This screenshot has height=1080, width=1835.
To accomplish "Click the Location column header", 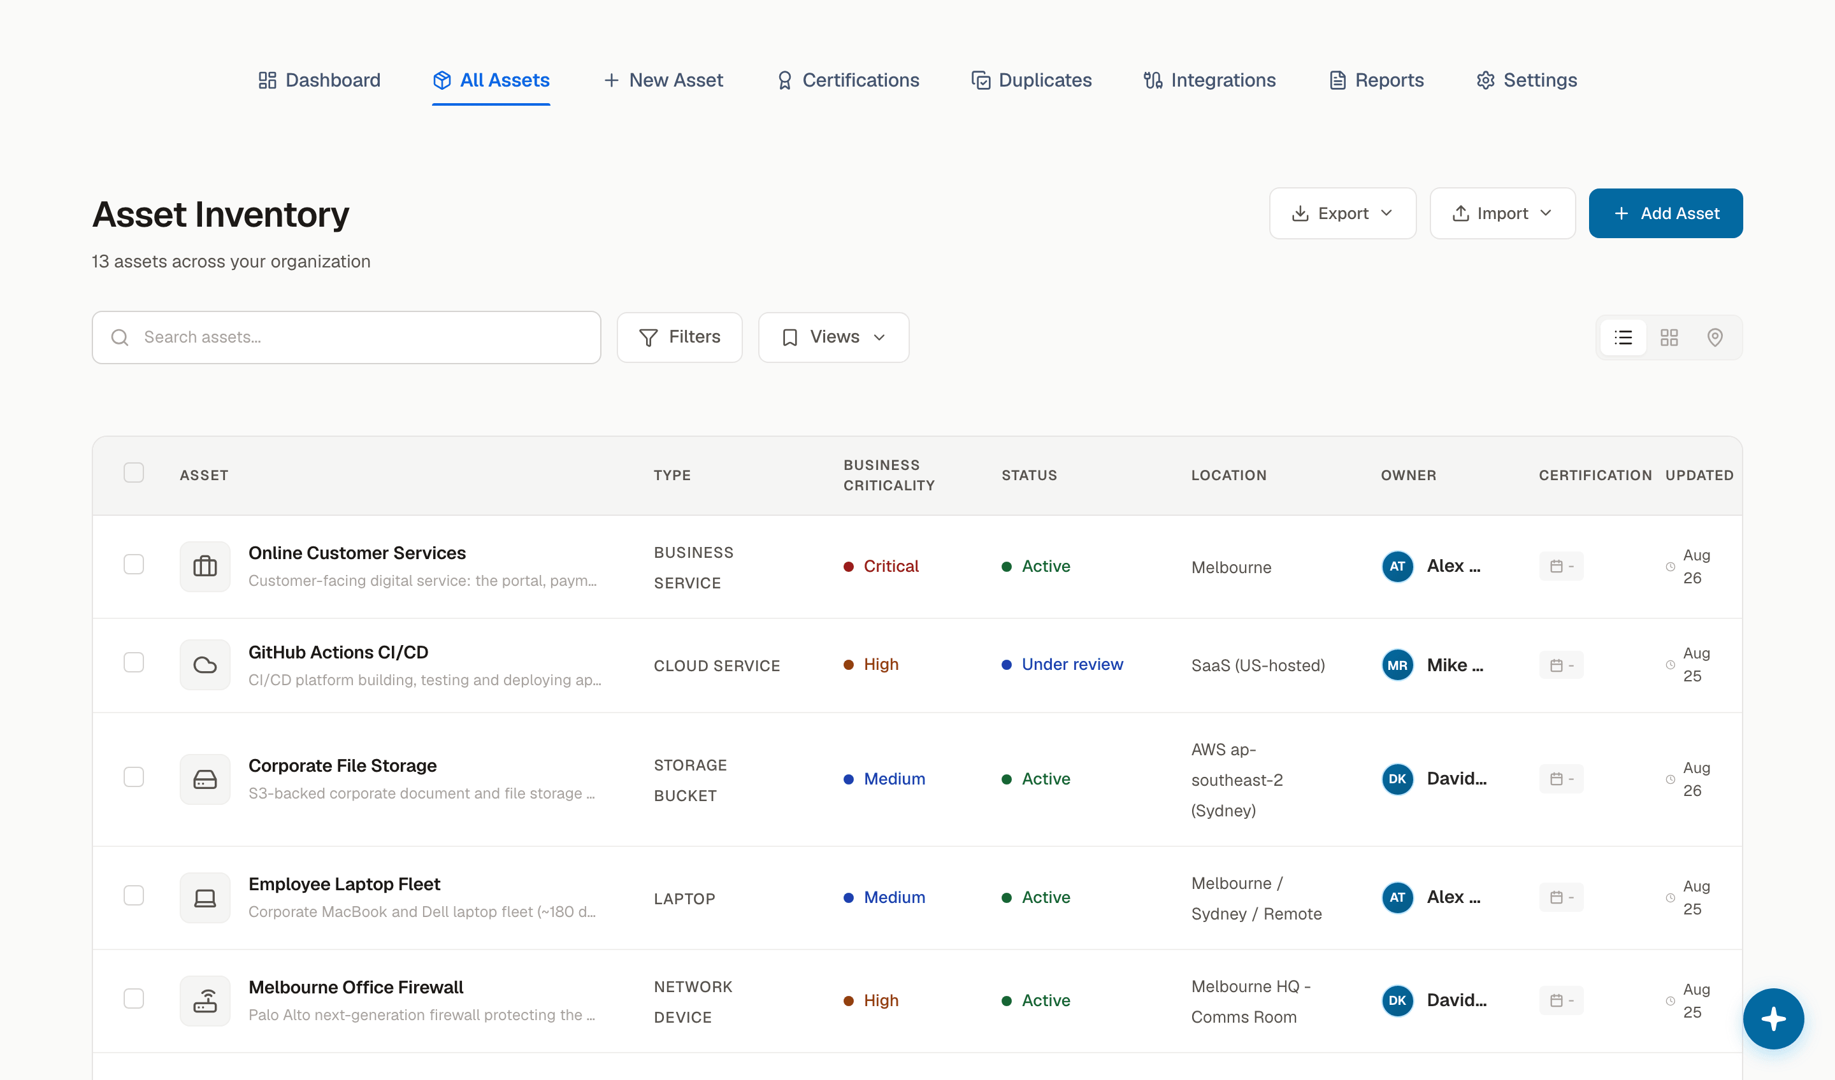I will coord(1228,476).
